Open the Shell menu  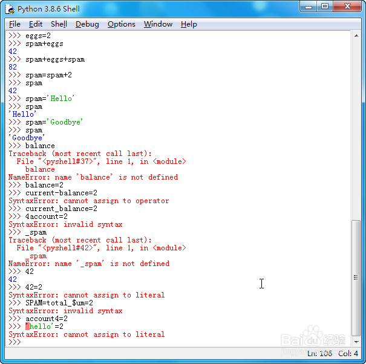[x=59, y=24]
